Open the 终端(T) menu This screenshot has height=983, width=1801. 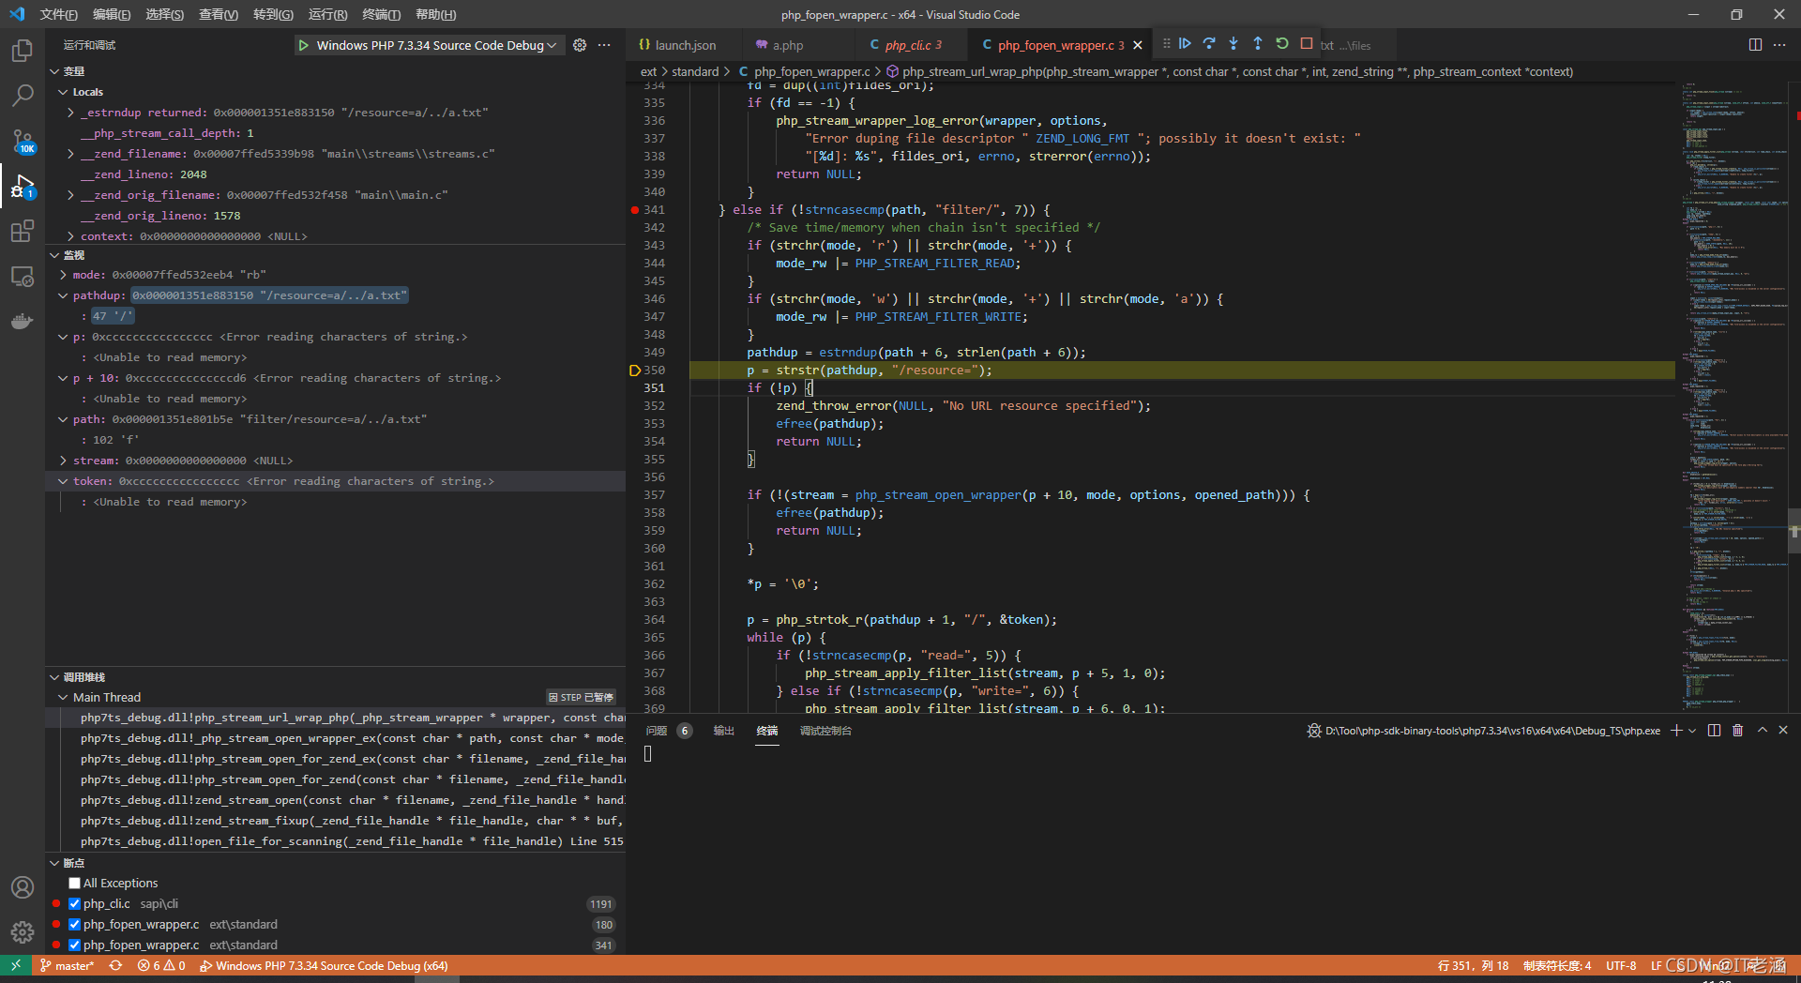click(x=381, y=14)
